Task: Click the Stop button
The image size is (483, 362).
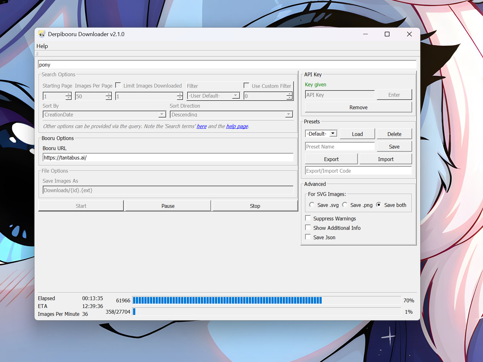Action: [255, 206]
